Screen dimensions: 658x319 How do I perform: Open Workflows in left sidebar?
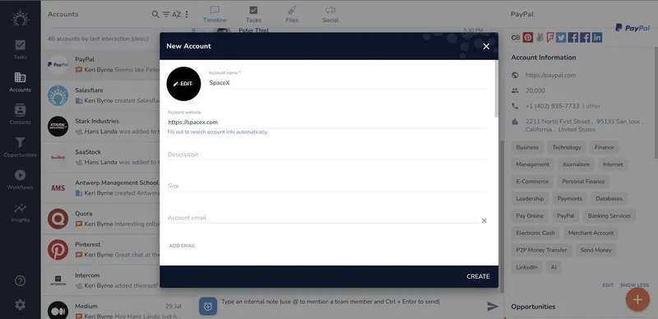(x=20, y=180)
